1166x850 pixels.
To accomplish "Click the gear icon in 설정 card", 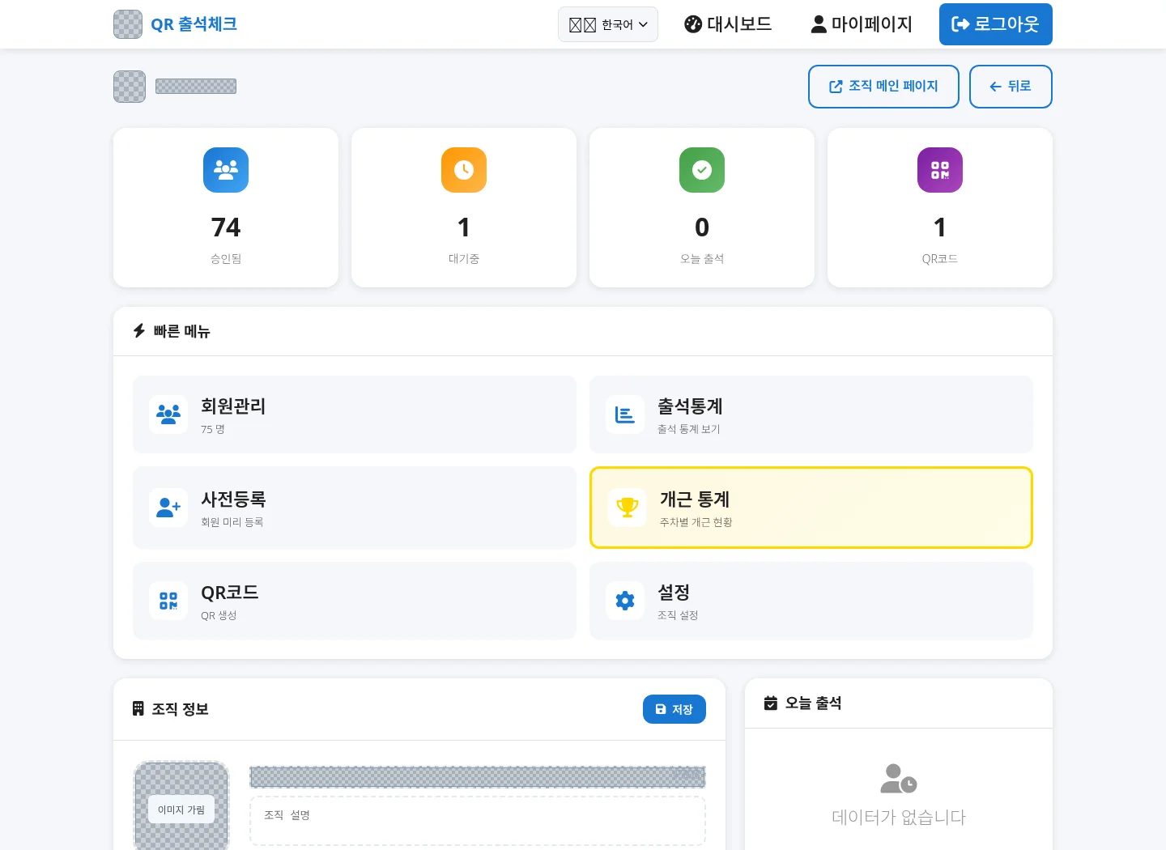I will [x=625, y=601].
